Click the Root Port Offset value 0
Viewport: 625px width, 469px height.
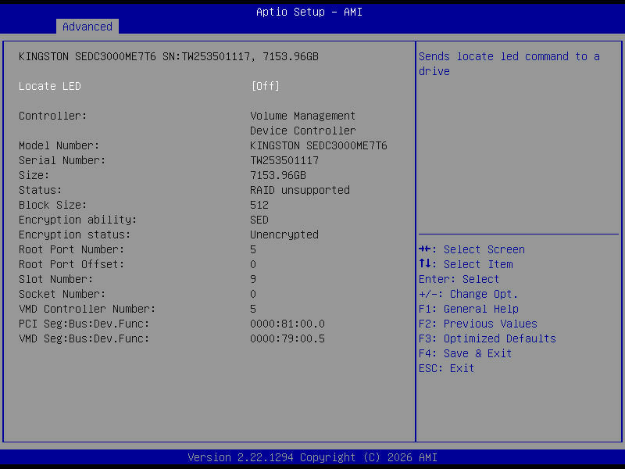pos(253,264)
